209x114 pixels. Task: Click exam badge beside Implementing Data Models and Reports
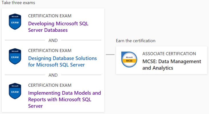[15, 91]
